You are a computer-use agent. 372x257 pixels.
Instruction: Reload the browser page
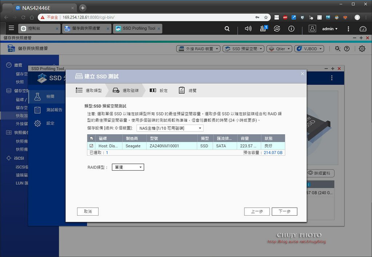pyautogui.click(x=23, y=17)
